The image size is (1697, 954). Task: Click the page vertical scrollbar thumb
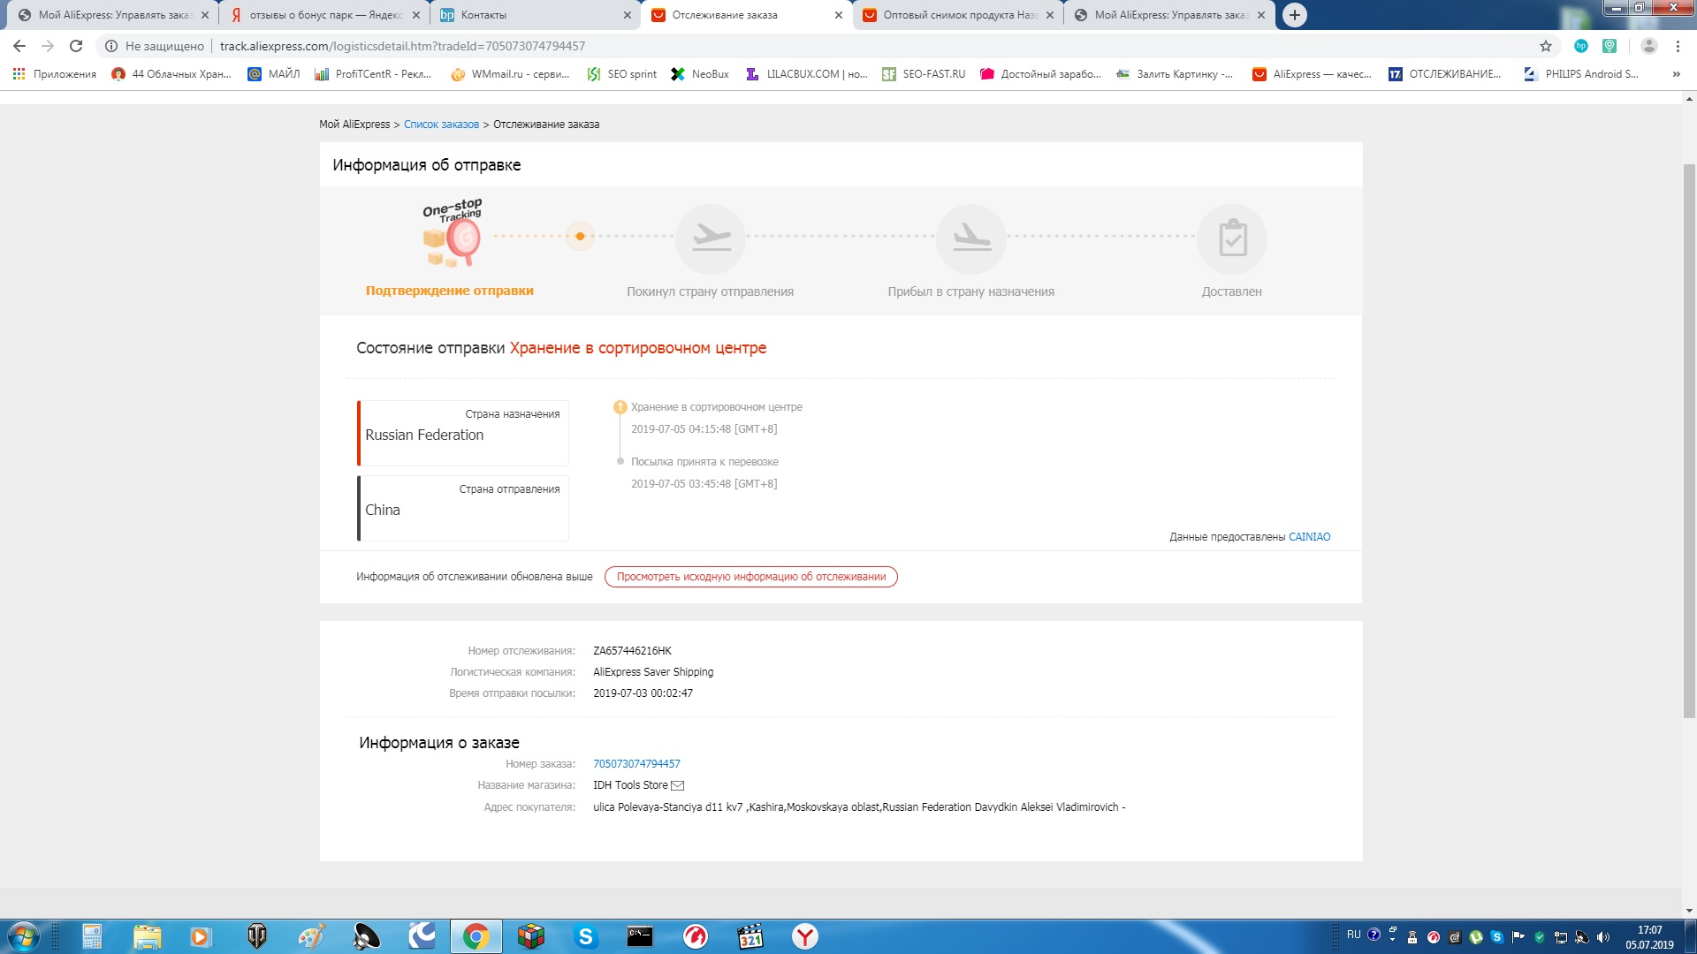[1689, 442]
